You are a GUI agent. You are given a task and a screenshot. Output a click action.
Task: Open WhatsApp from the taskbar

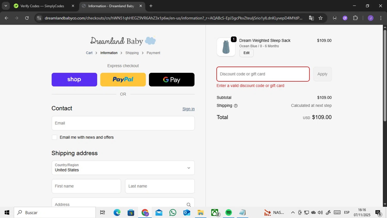coord(173,213)
